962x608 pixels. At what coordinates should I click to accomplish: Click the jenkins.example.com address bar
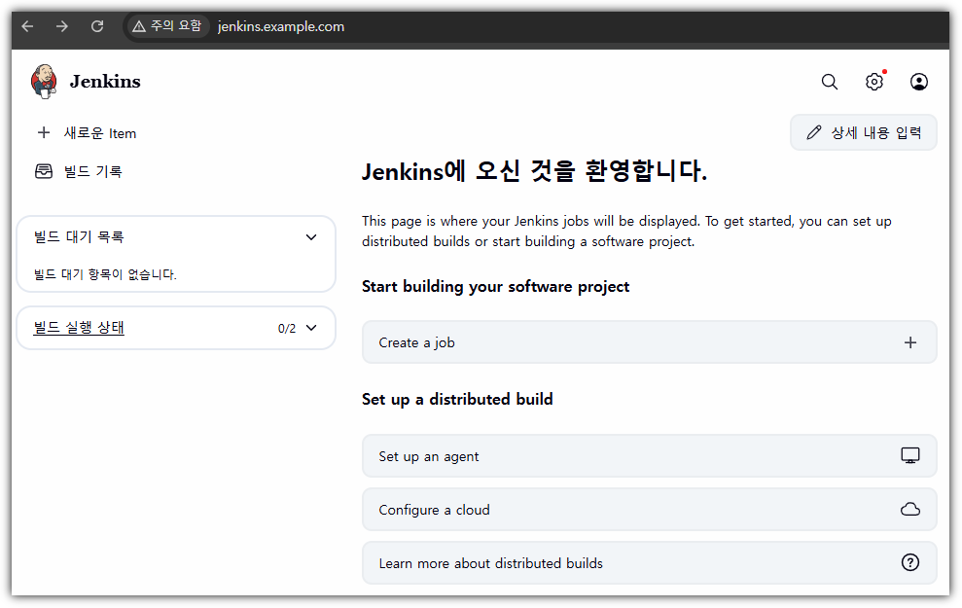pos(280,26)
